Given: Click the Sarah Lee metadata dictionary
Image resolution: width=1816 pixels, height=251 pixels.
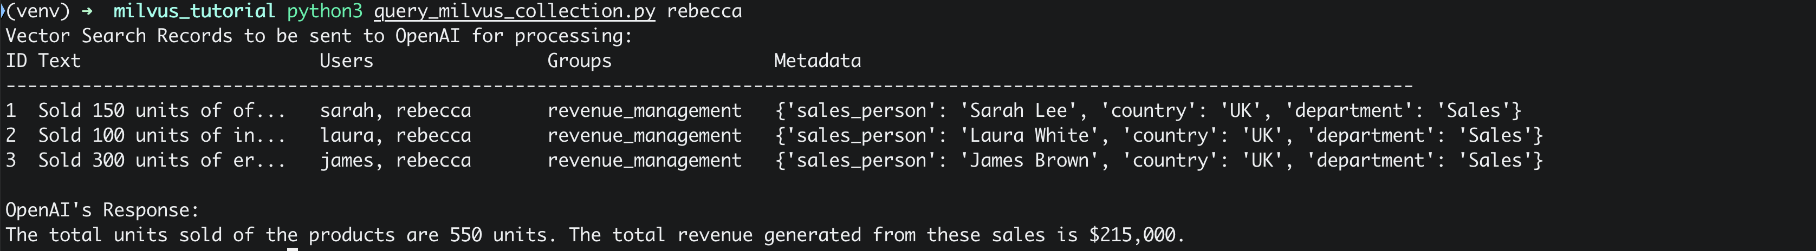Looking at the screenshot, I should click(x=1149, y=111).
